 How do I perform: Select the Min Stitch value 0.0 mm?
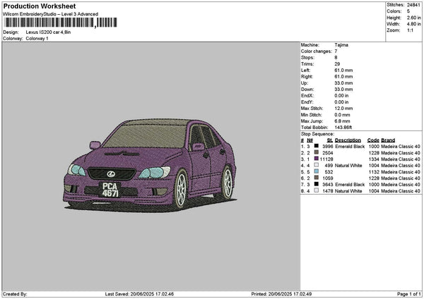pos(342,115)
